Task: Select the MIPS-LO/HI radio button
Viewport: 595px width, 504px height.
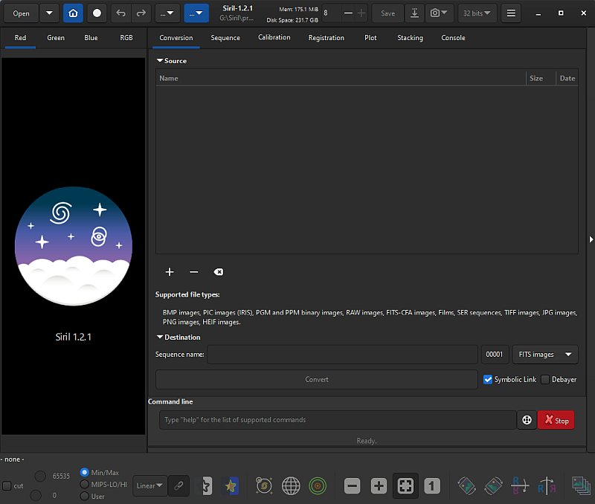Action: (x=84, y=484)
